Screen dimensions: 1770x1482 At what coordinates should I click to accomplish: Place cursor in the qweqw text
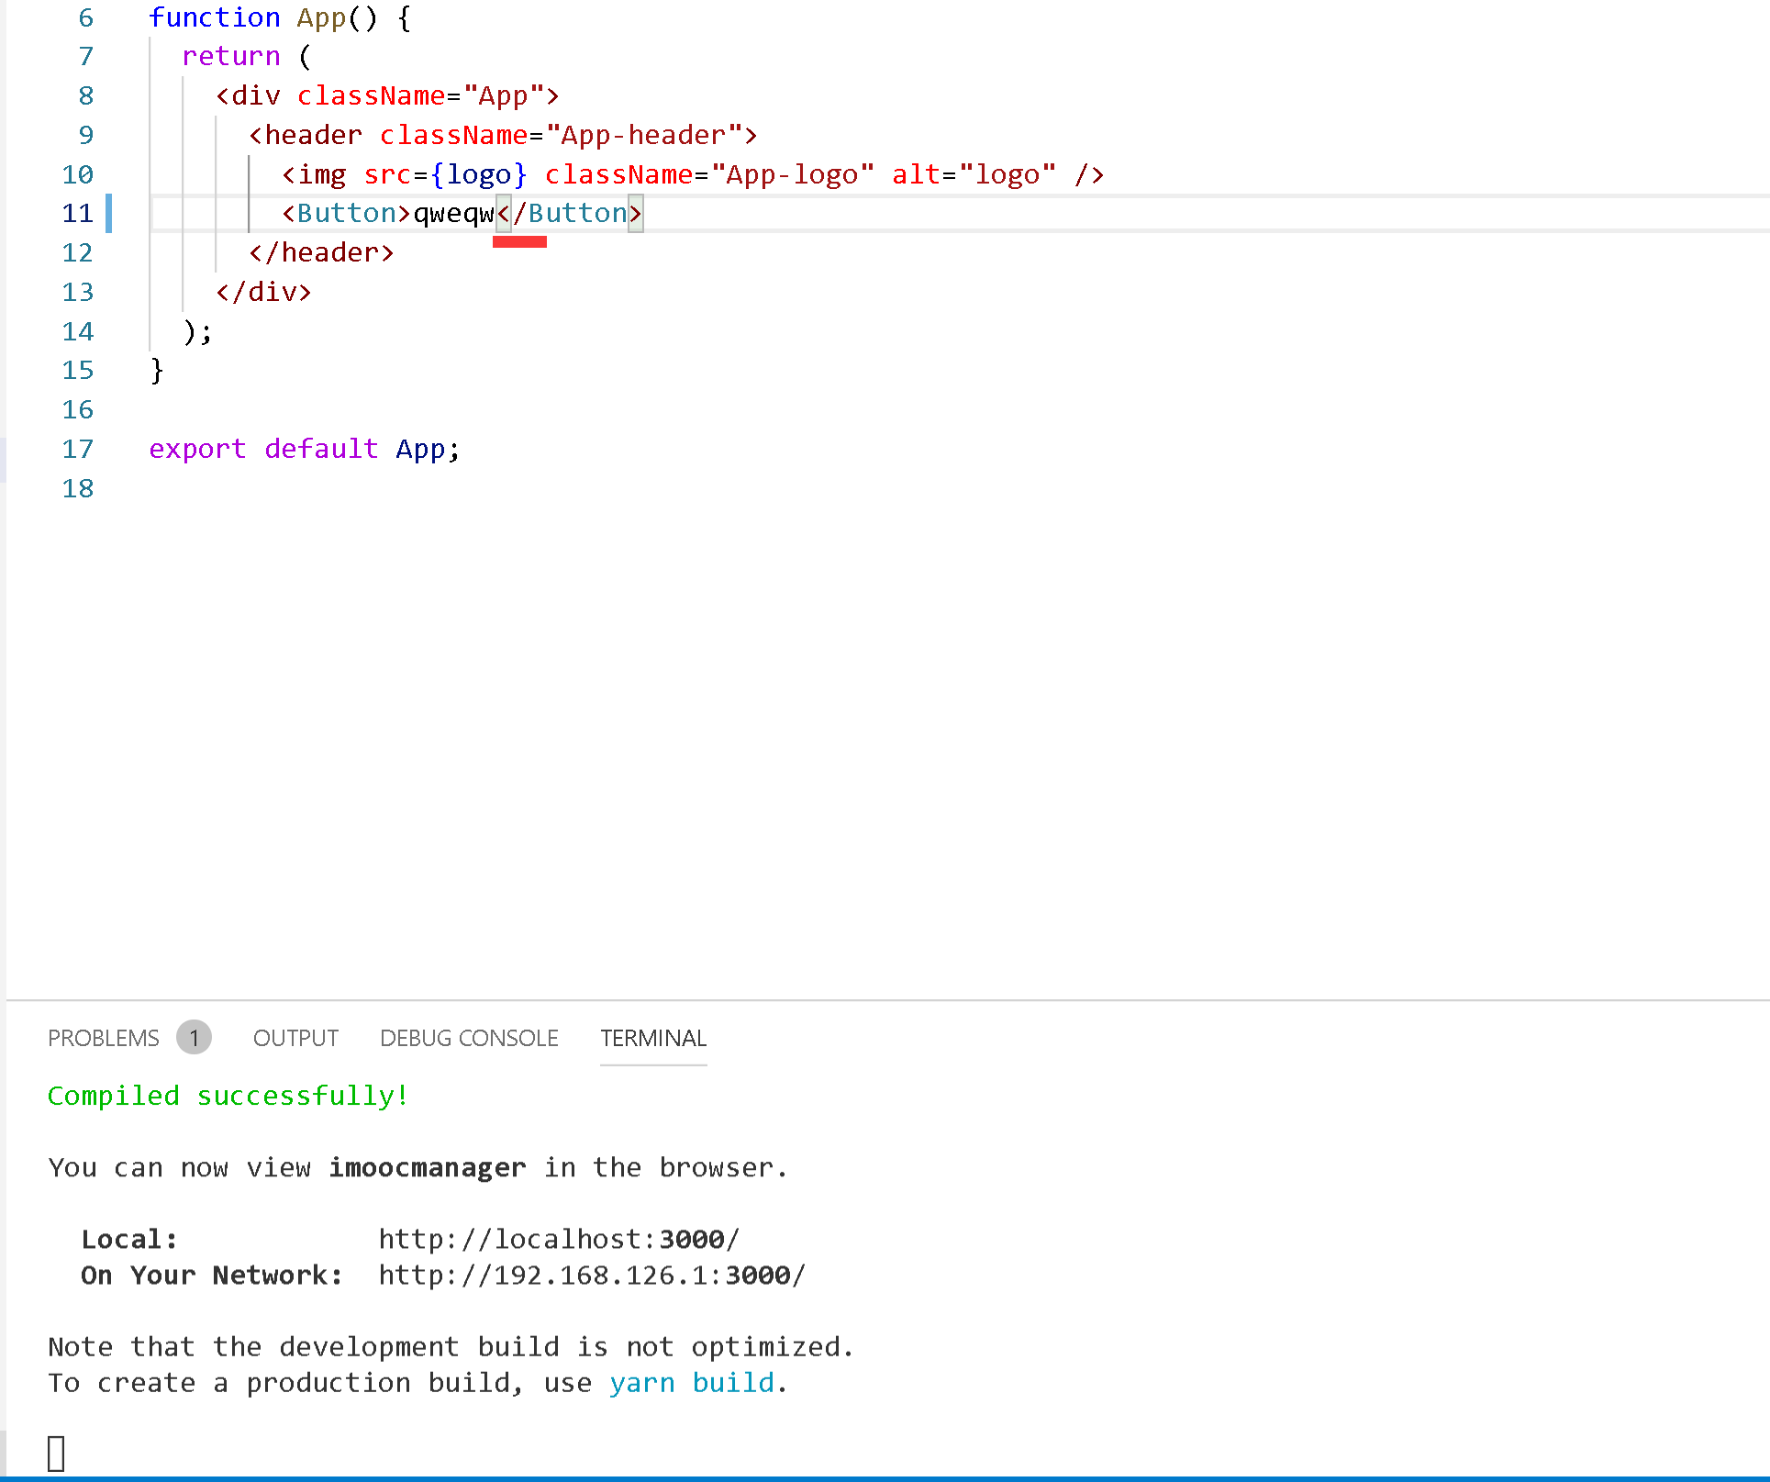tap(453, 214)
